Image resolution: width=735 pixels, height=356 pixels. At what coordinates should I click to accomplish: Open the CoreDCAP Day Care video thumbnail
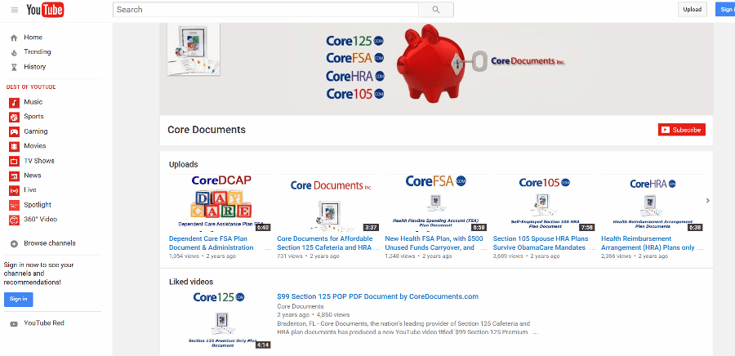coord(220,202)
